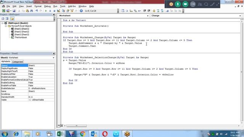Select Sheet1 (Sheet1) in project tree
The width and height of the screenshot is (244, 137).
[22, 29]
